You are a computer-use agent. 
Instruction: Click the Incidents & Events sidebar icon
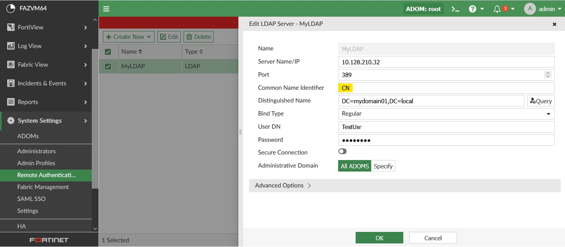(x=11, y=83)
